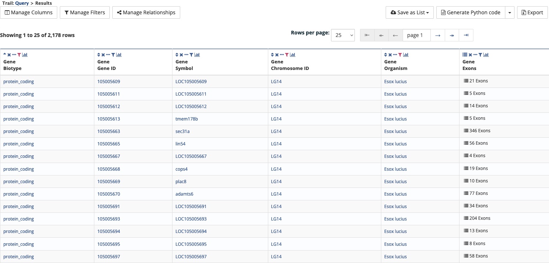Toggle sort on Gene Gene ID column
This screenshot has width=549, height=263.
[x=99, y=55]
